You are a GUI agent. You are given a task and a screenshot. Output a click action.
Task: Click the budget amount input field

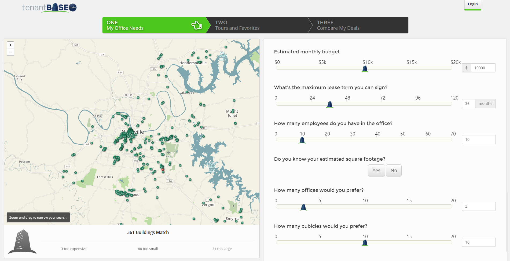tap(483, 68)
